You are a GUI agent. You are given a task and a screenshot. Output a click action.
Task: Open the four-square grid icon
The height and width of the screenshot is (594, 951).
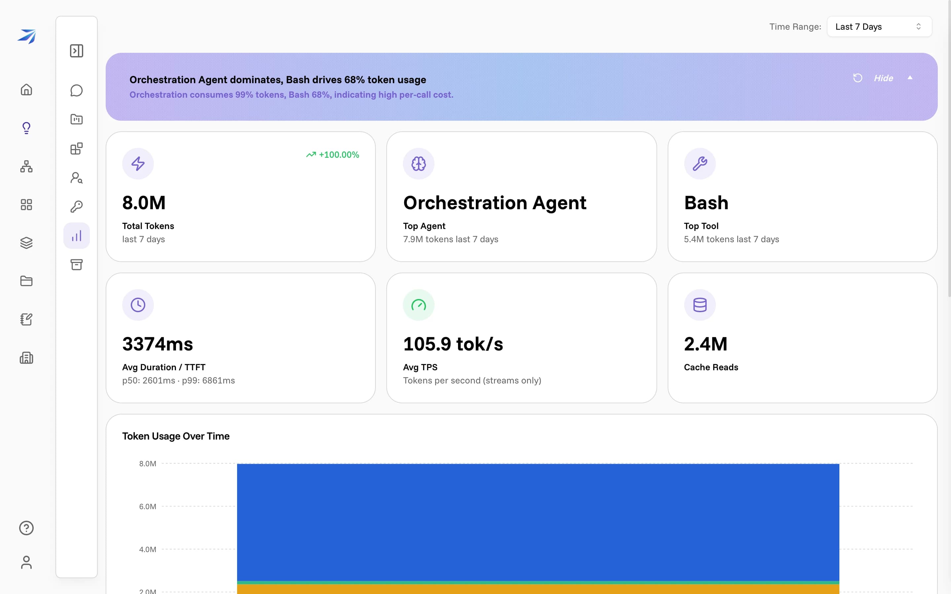[x=26, y=204]
